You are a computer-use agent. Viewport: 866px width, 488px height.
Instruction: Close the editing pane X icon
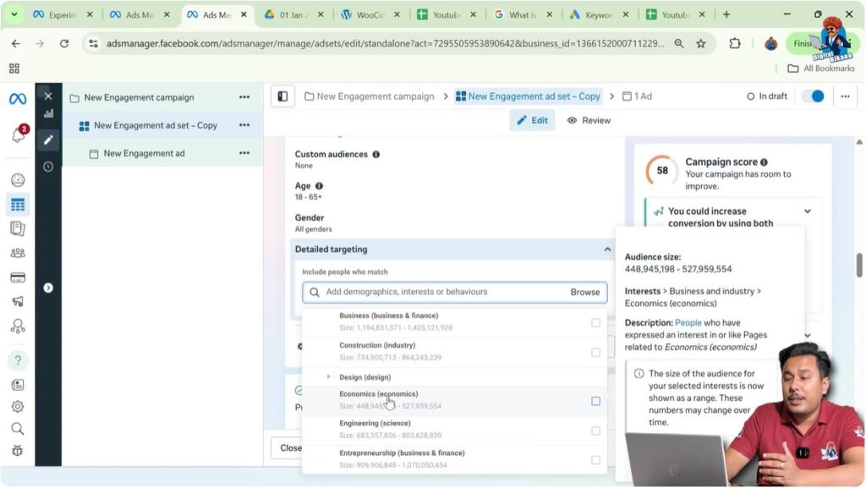tap(48, 96)
